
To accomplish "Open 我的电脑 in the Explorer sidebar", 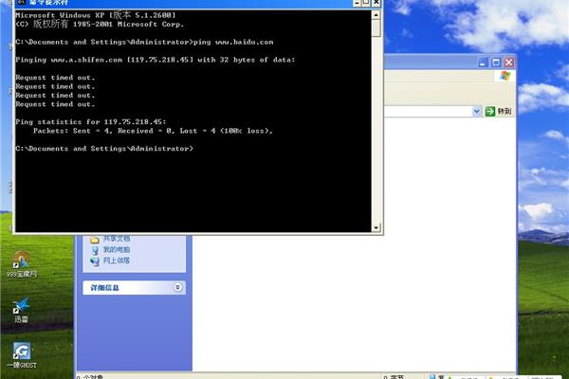I will pos(110,250).
